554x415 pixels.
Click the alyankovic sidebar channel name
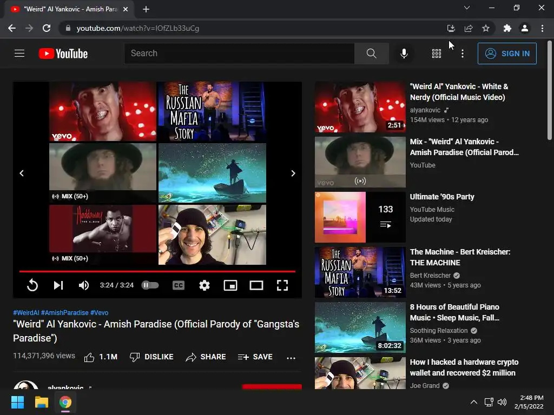[425, 110]
